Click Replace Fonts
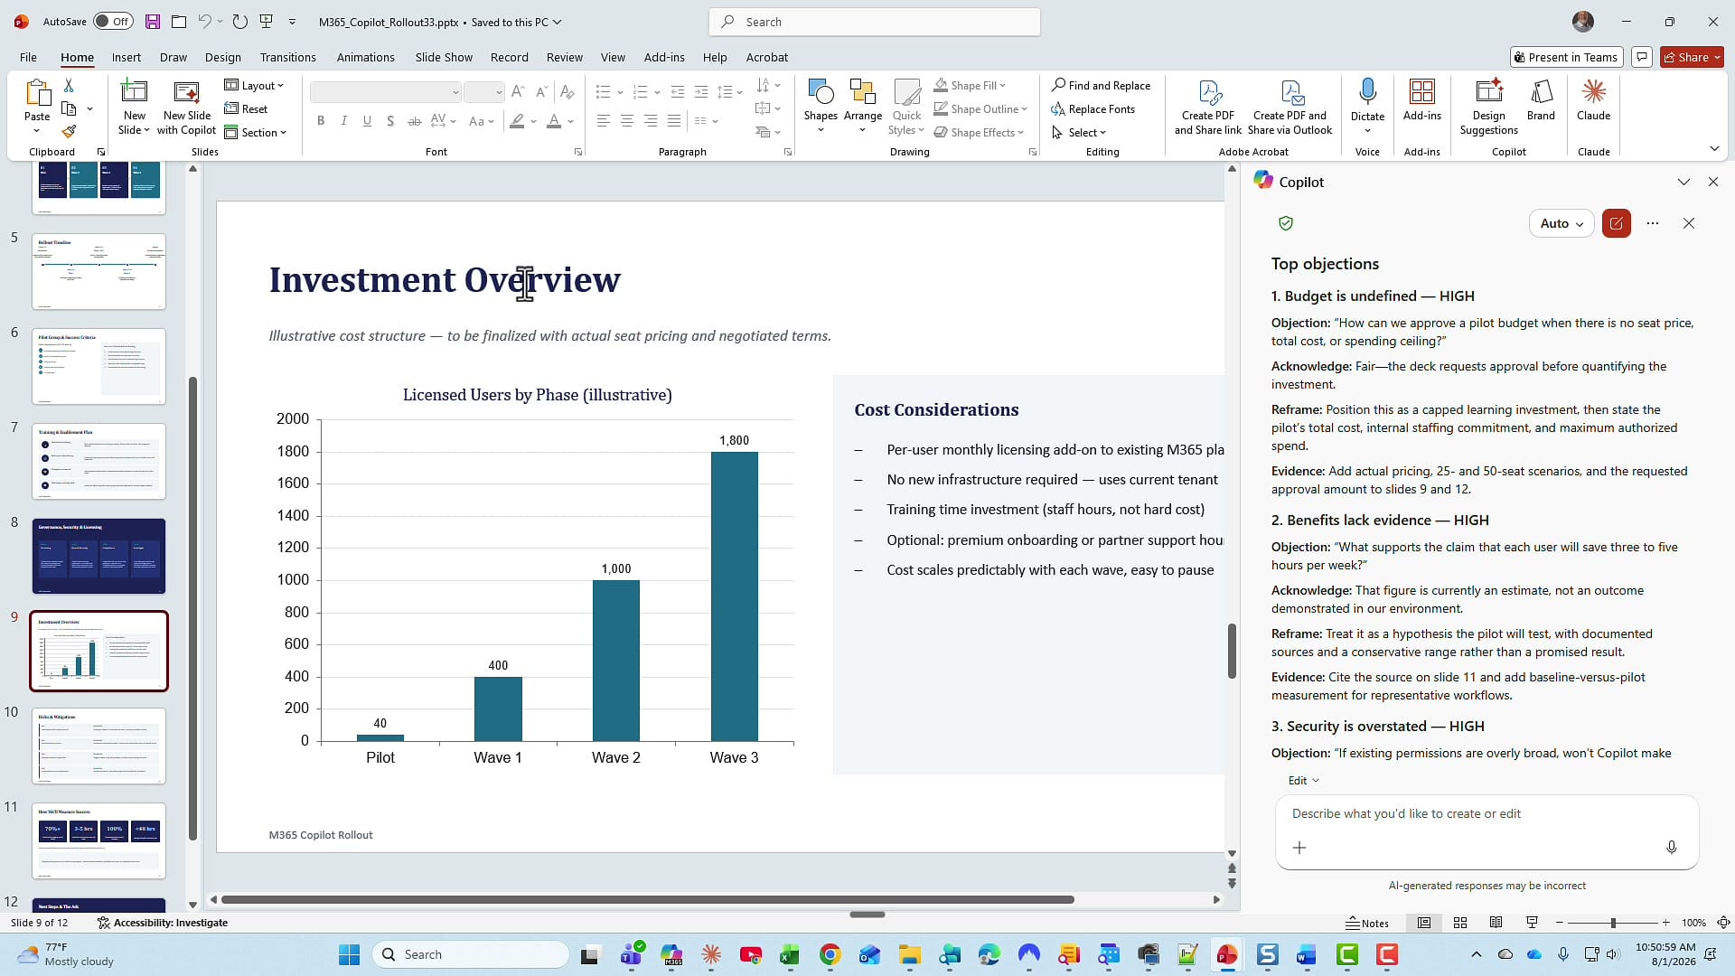 (1093, 108)
